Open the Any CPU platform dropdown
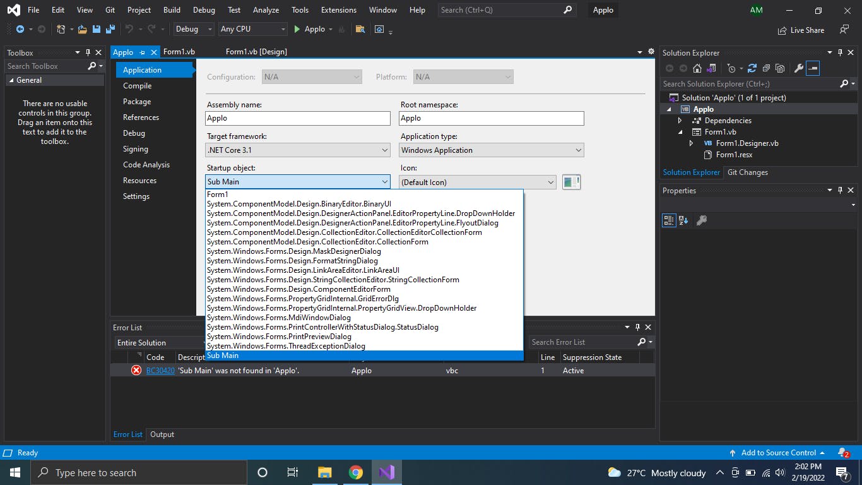Screen dimensions: 862x485 point(253,29)
